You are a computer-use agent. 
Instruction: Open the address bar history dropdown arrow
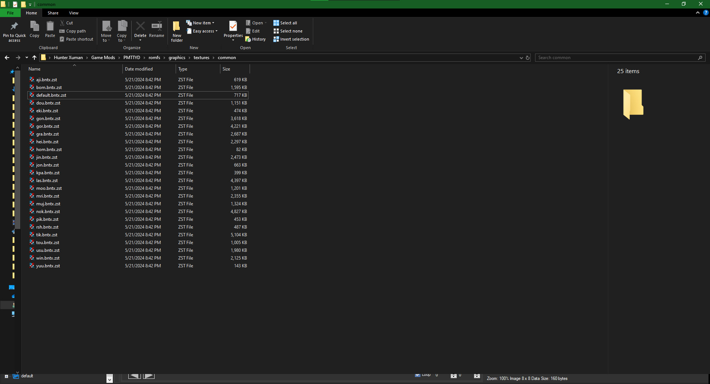[x=521, y=58]
